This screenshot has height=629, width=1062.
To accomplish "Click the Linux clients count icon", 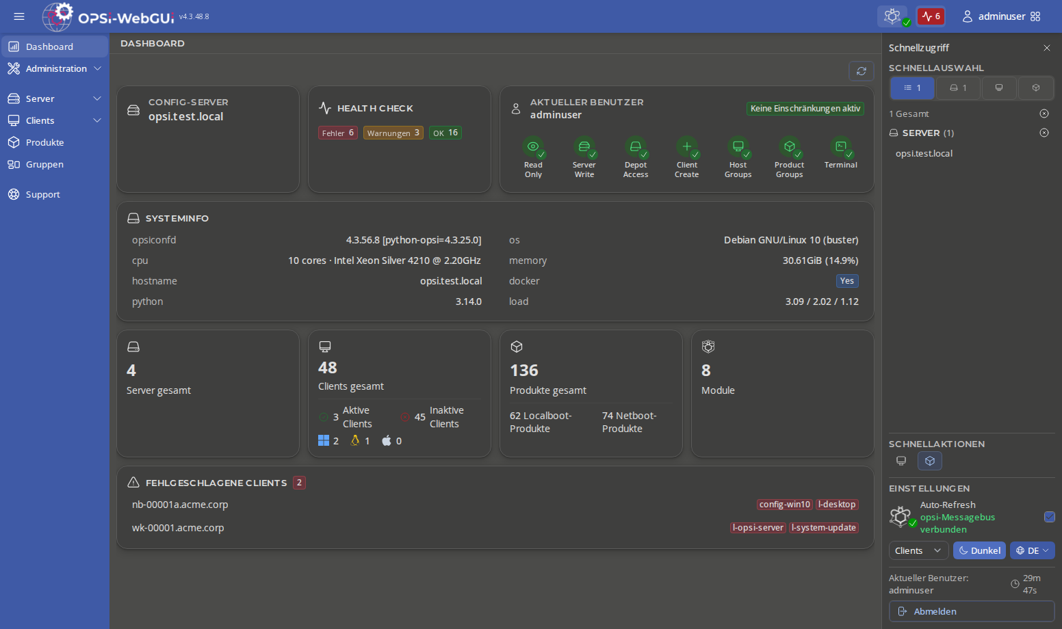I will (x=355, y=440).
